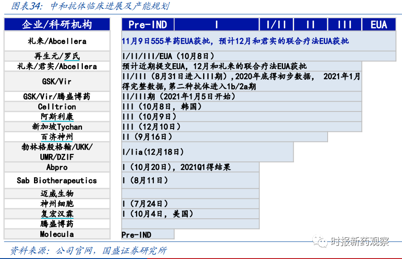
Task: Select the Molecula company cell
Action: pyautogui.click(x=57, y=234)
